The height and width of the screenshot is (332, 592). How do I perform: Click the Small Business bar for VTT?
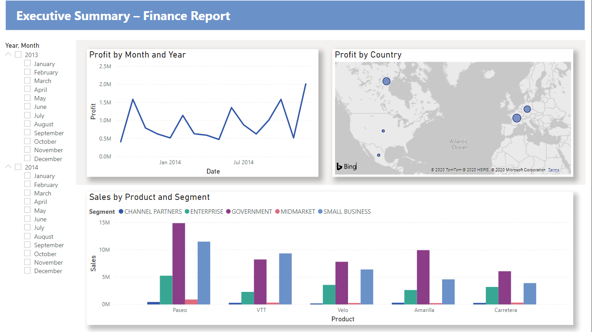pos(285,278)
